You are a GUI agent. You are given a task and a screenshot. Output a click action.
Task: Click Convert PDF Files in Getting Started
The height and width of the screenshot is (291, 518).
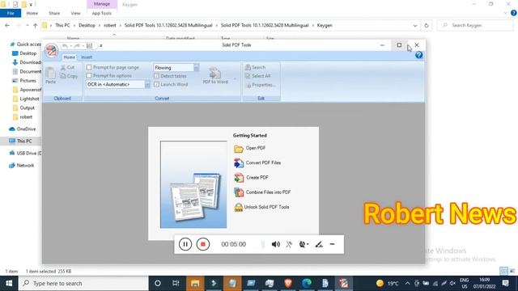tap(263, 162)
